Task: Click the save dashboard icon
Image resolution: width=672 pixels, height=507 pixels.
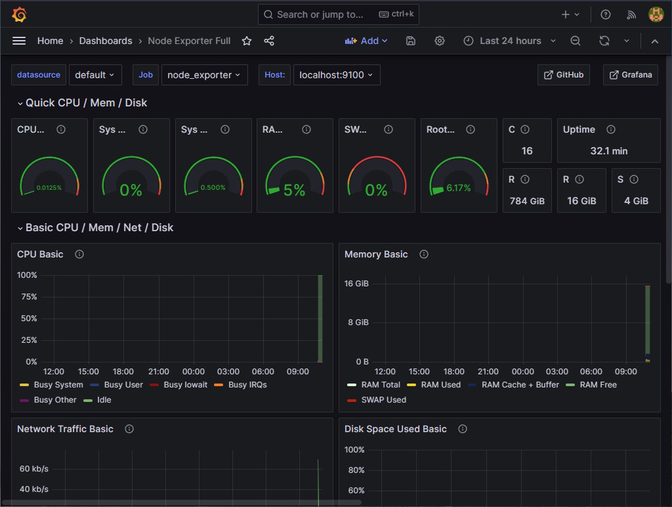Action: (410, 40)
